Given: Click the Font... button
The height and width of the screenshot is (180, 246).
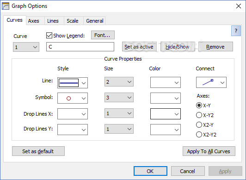Looking at the screenshot, I should tap(103, 35).
